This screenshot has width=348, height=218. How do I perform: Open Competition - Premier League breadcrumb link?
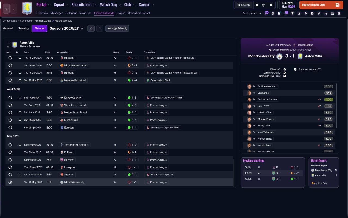point(36,21)
